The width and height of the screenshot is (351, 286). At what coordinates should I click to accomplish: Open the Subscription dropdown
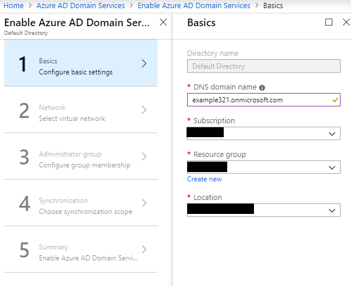point(264,134)
